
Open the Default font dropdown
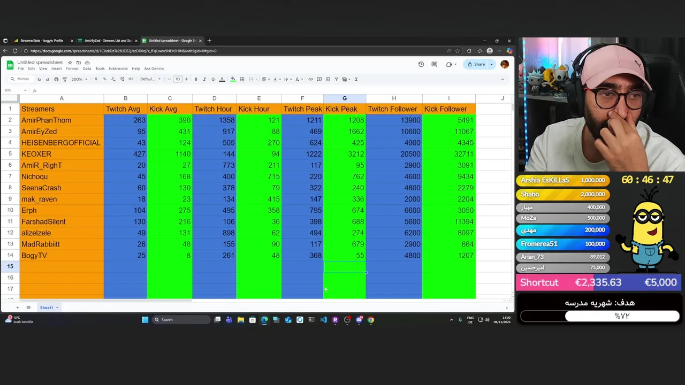150,79
